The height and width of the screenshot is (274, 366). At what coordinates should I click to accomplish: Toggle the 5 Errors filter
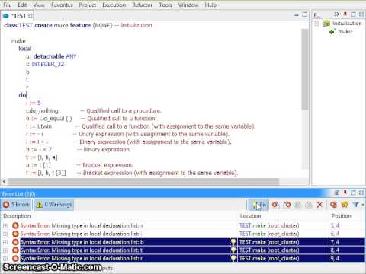tap(17, 205)
